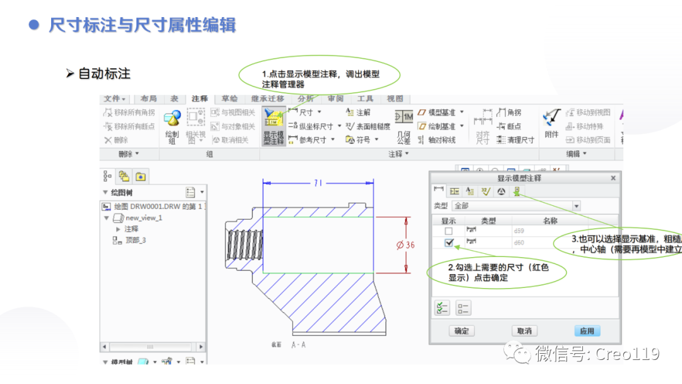
Task: Open the 参考尺寸 dropdown
Action: click(x=333, y=140)
